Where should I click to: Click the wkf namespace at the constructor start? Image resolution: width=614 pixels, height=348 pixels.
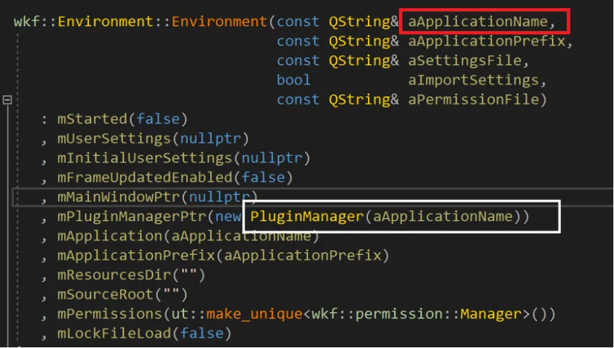coord(26,21)
